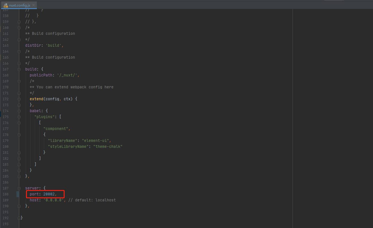Screen dimensions: 373x228
Task: Click the "libraryName" key
Action: click(63, 140)
